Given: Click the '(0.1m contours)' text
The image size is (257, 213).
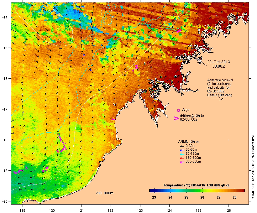Looking at the screenshot, I should click(219, 84).
